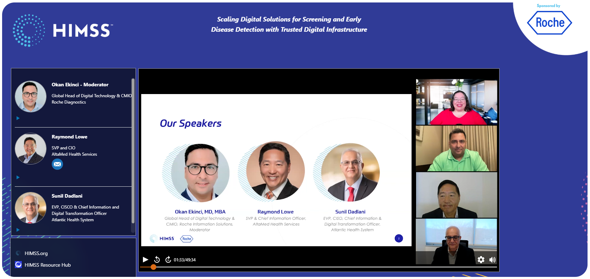Skip forward 15 seconds in video
Screen dimensions: 590x279
[168, 260]
